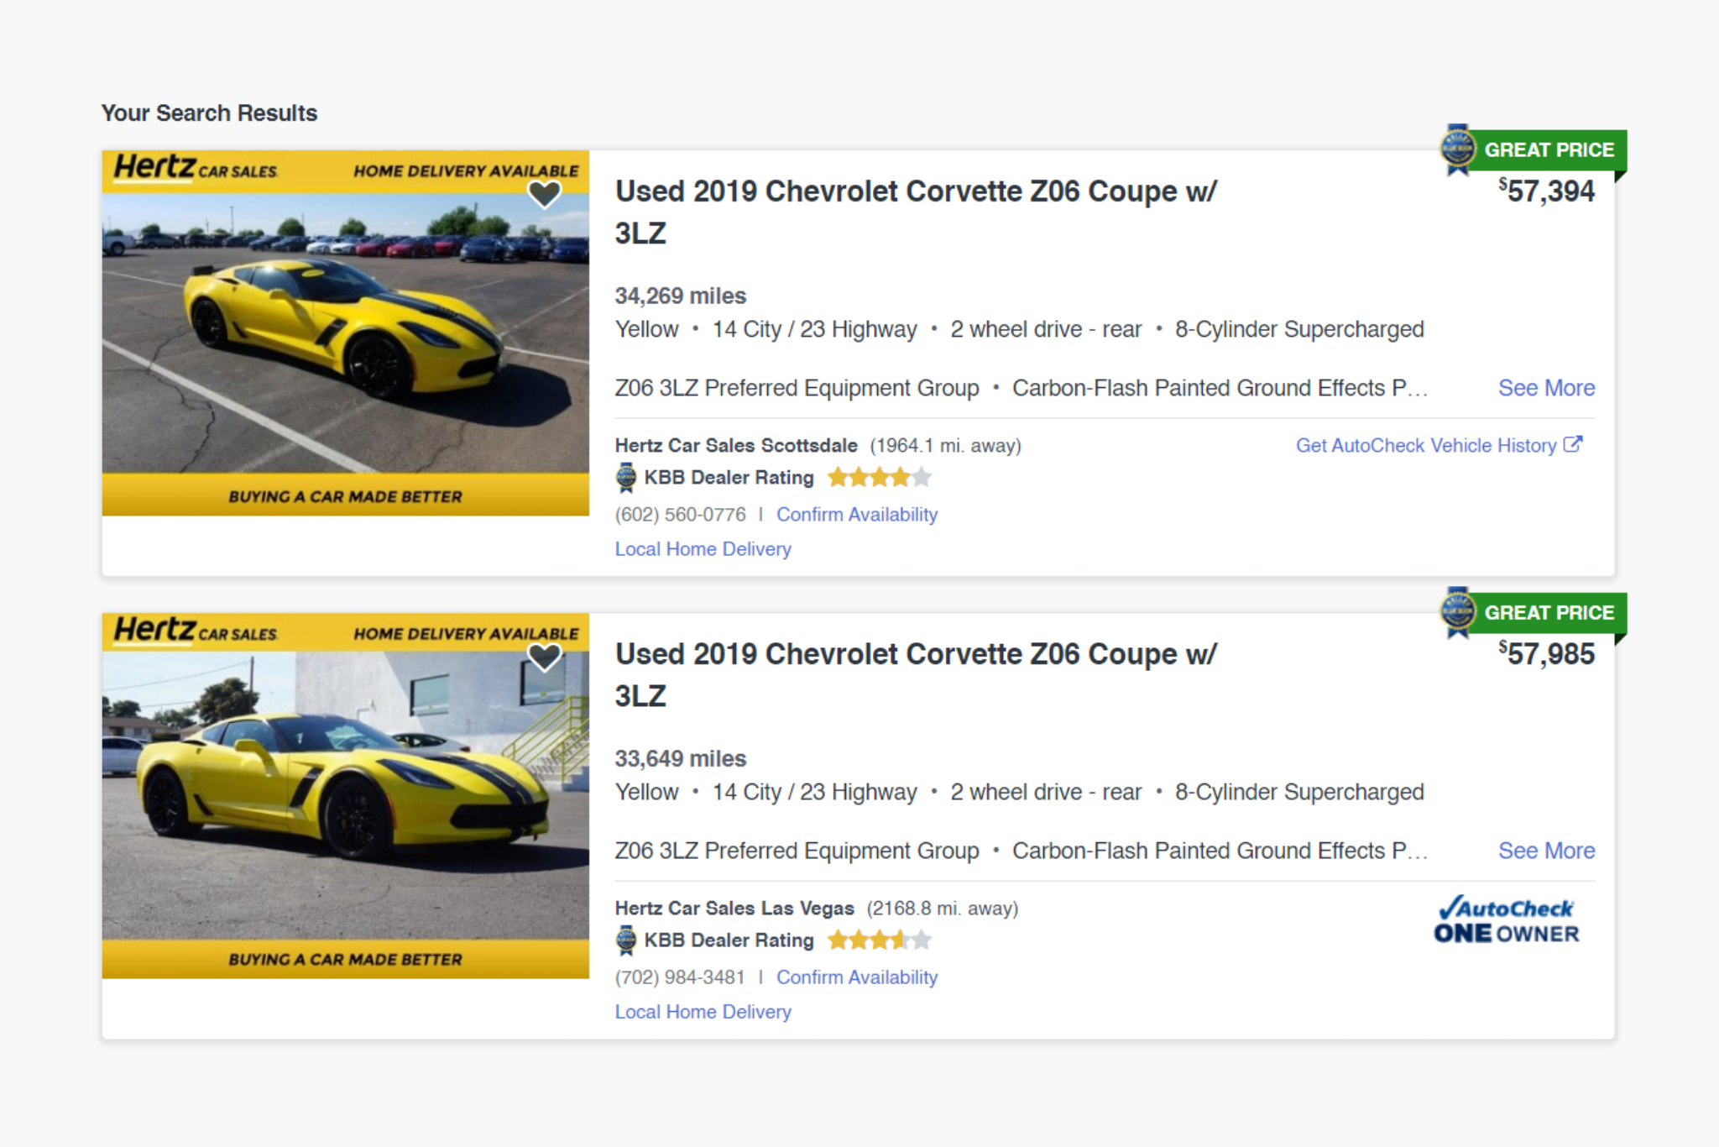Image resolution: width=1719 pixels, height=1147 pixels.
Task: Open Local Home Delivery on the first listing
Action: tap(703, 549)
